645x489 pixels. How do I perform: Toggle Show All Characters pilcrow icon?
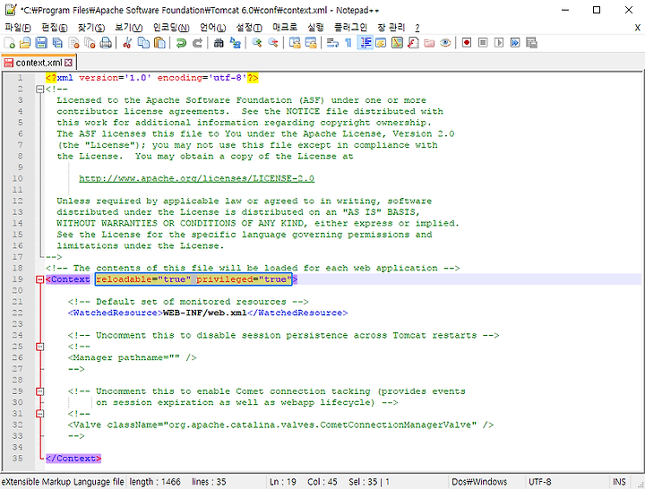click(348, 43)
